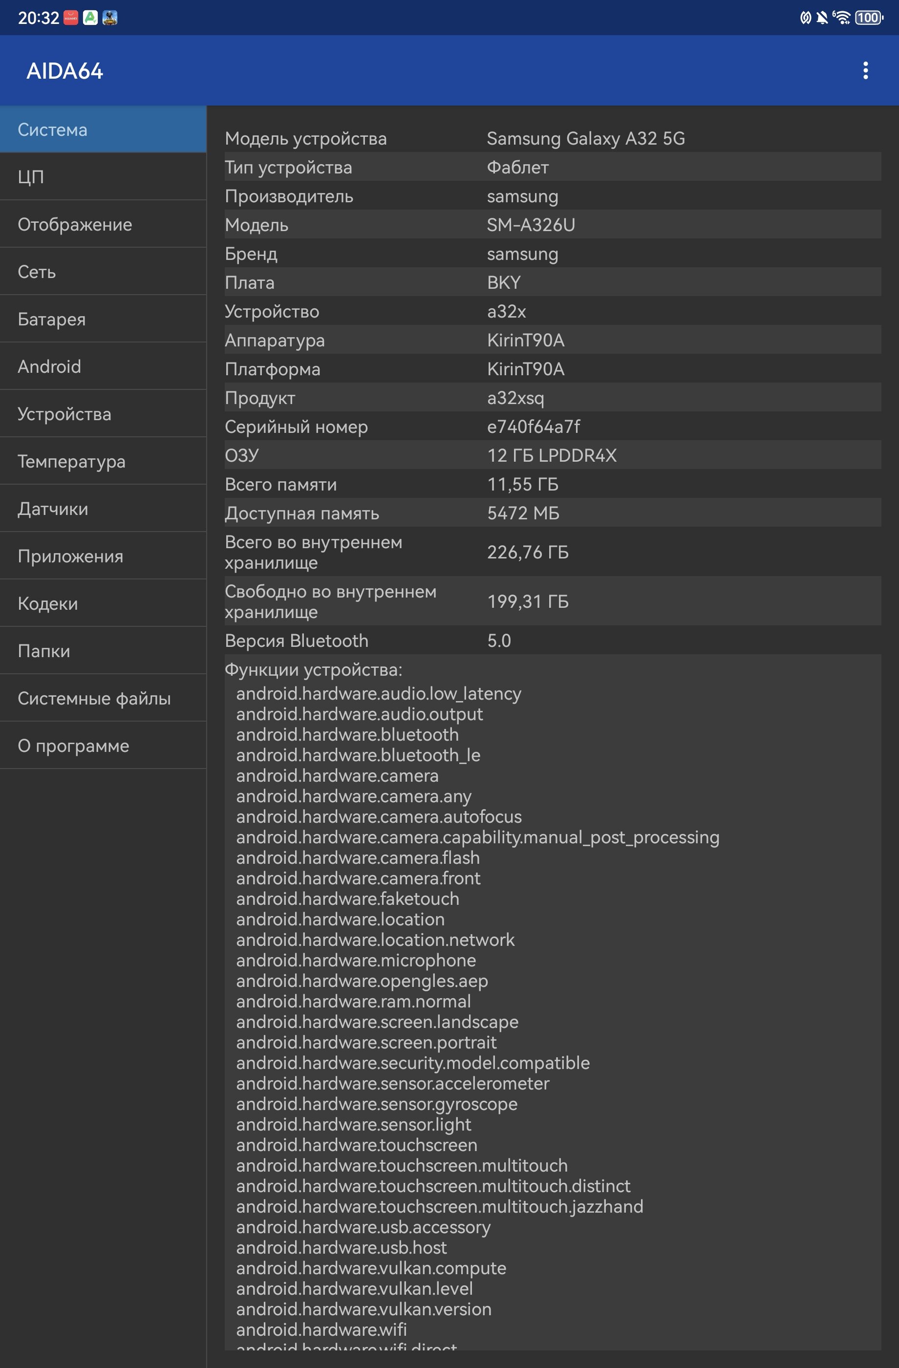Open the three-dot overflow menu
This screenshot has height=1368, width=899.
(865, 71)
